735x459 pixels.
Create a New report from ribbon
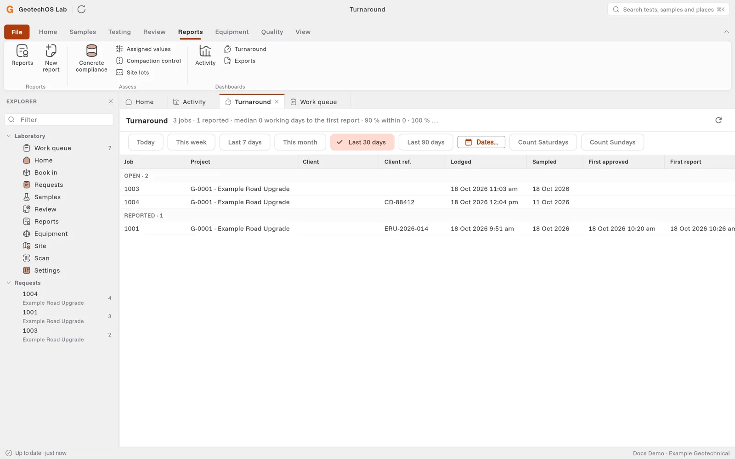click(x=51, y=58)
